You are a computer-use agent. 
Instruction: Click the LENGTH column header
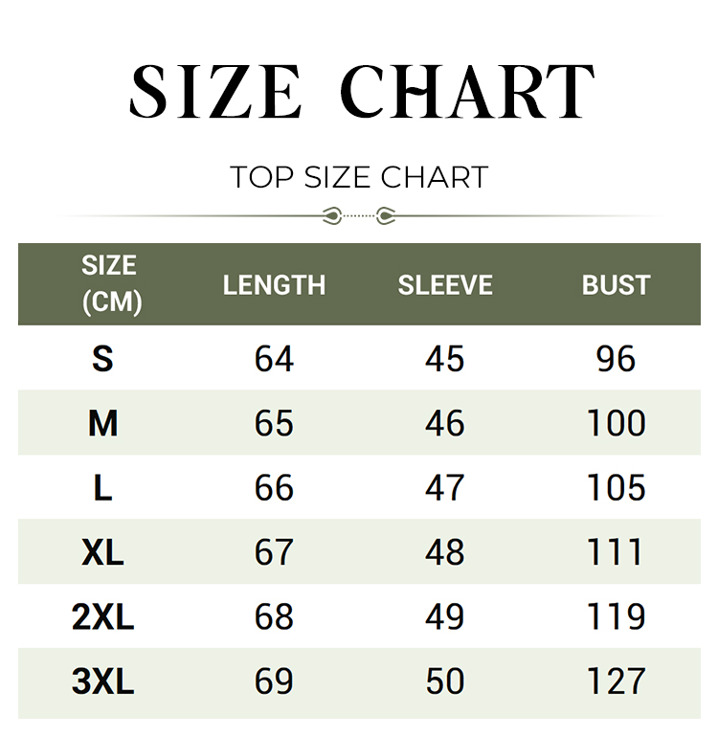tap(274, 285)
